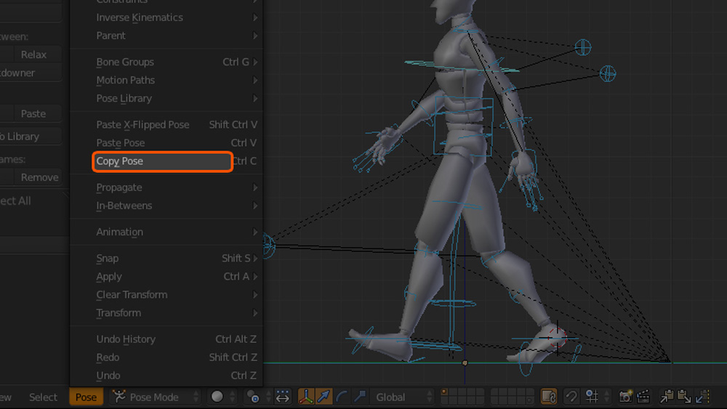Click the copy pose clipboard icon

pos(667,397)
